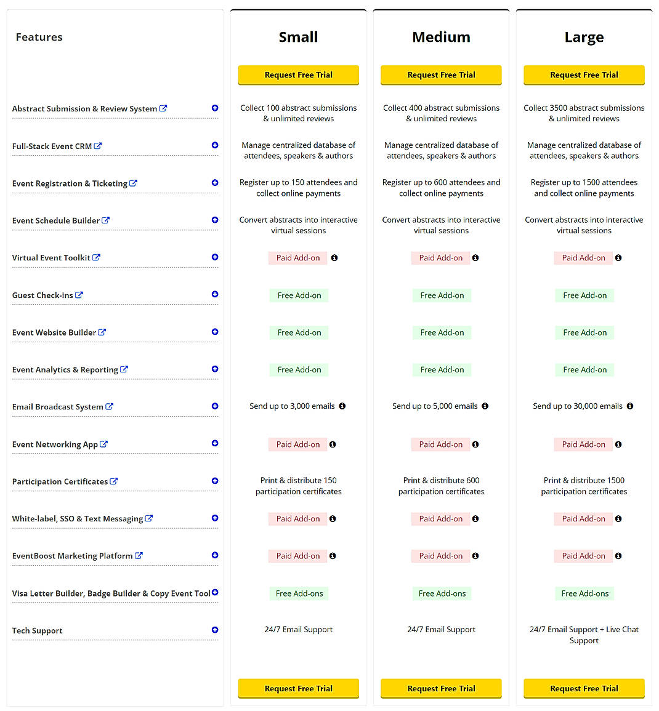The width and height of the screenshot is (659, 711).
Task: Click info icon on Medium Event Networking App Paid Add-on
Action: click(x=475, y=444)
